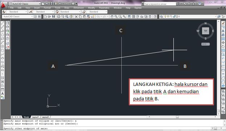This screenshot has width=226, height=131.
Task: Open the Express menu
Action: pyautogui.click(x=138, y=8)
